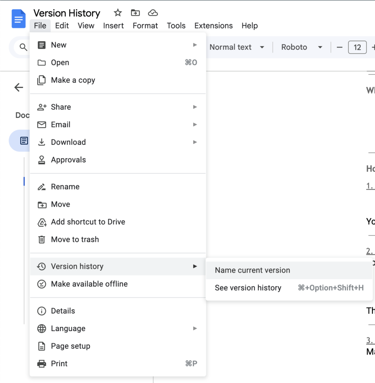Click the search magnifier in toolbar

[x=23, y=47]
